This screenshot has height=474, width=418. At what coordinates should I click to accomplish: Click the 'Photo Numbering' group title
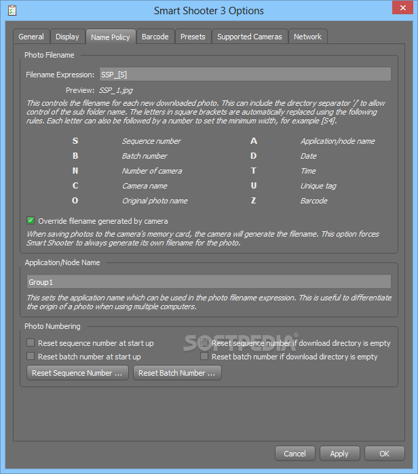pos(52,326)
